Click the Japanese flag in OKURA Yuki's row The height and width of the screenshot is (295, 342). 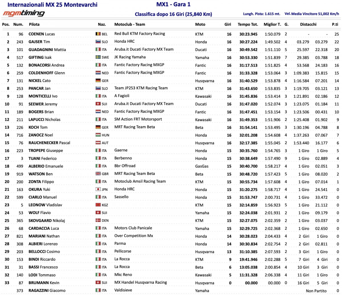(x=98, y=189)
